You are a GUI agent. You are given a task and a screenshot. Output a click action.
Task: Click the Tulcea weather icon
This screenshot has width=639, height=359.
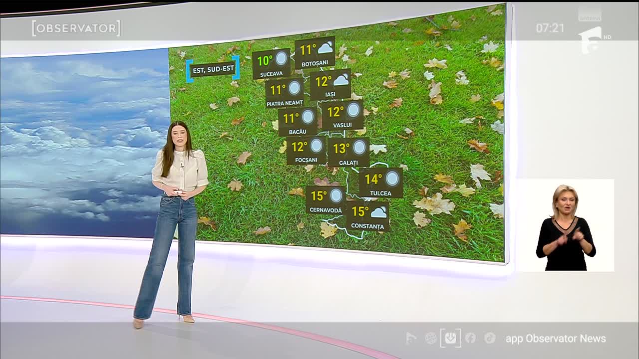[392, 179]
